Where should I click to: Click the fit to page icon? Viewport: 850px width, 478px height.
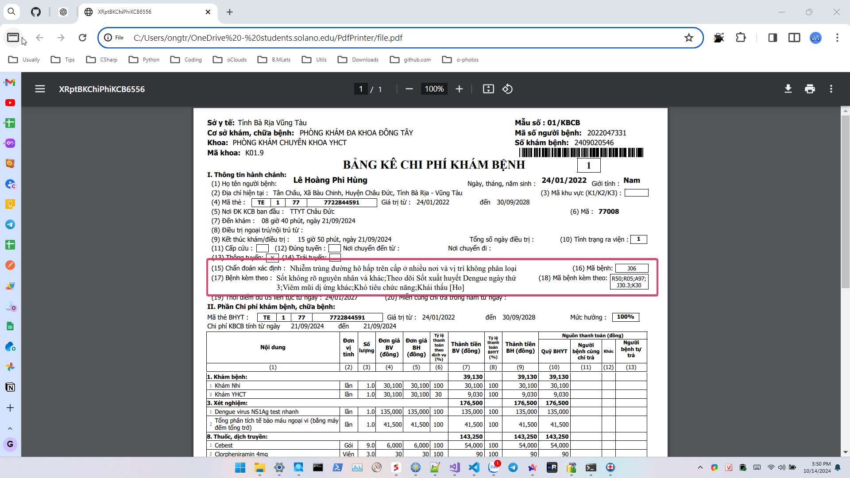pos(488,89)
